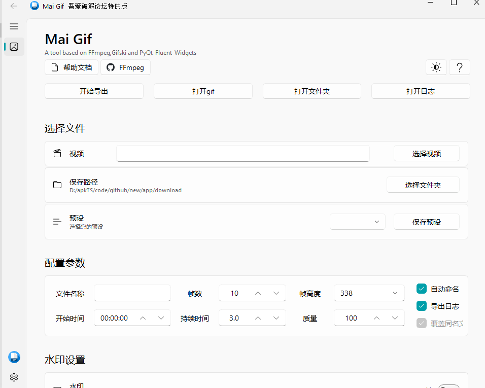Viewport: 485px width, 388px height.
Task: Click the 选择视频 button
Action: [x=426, y=154]
